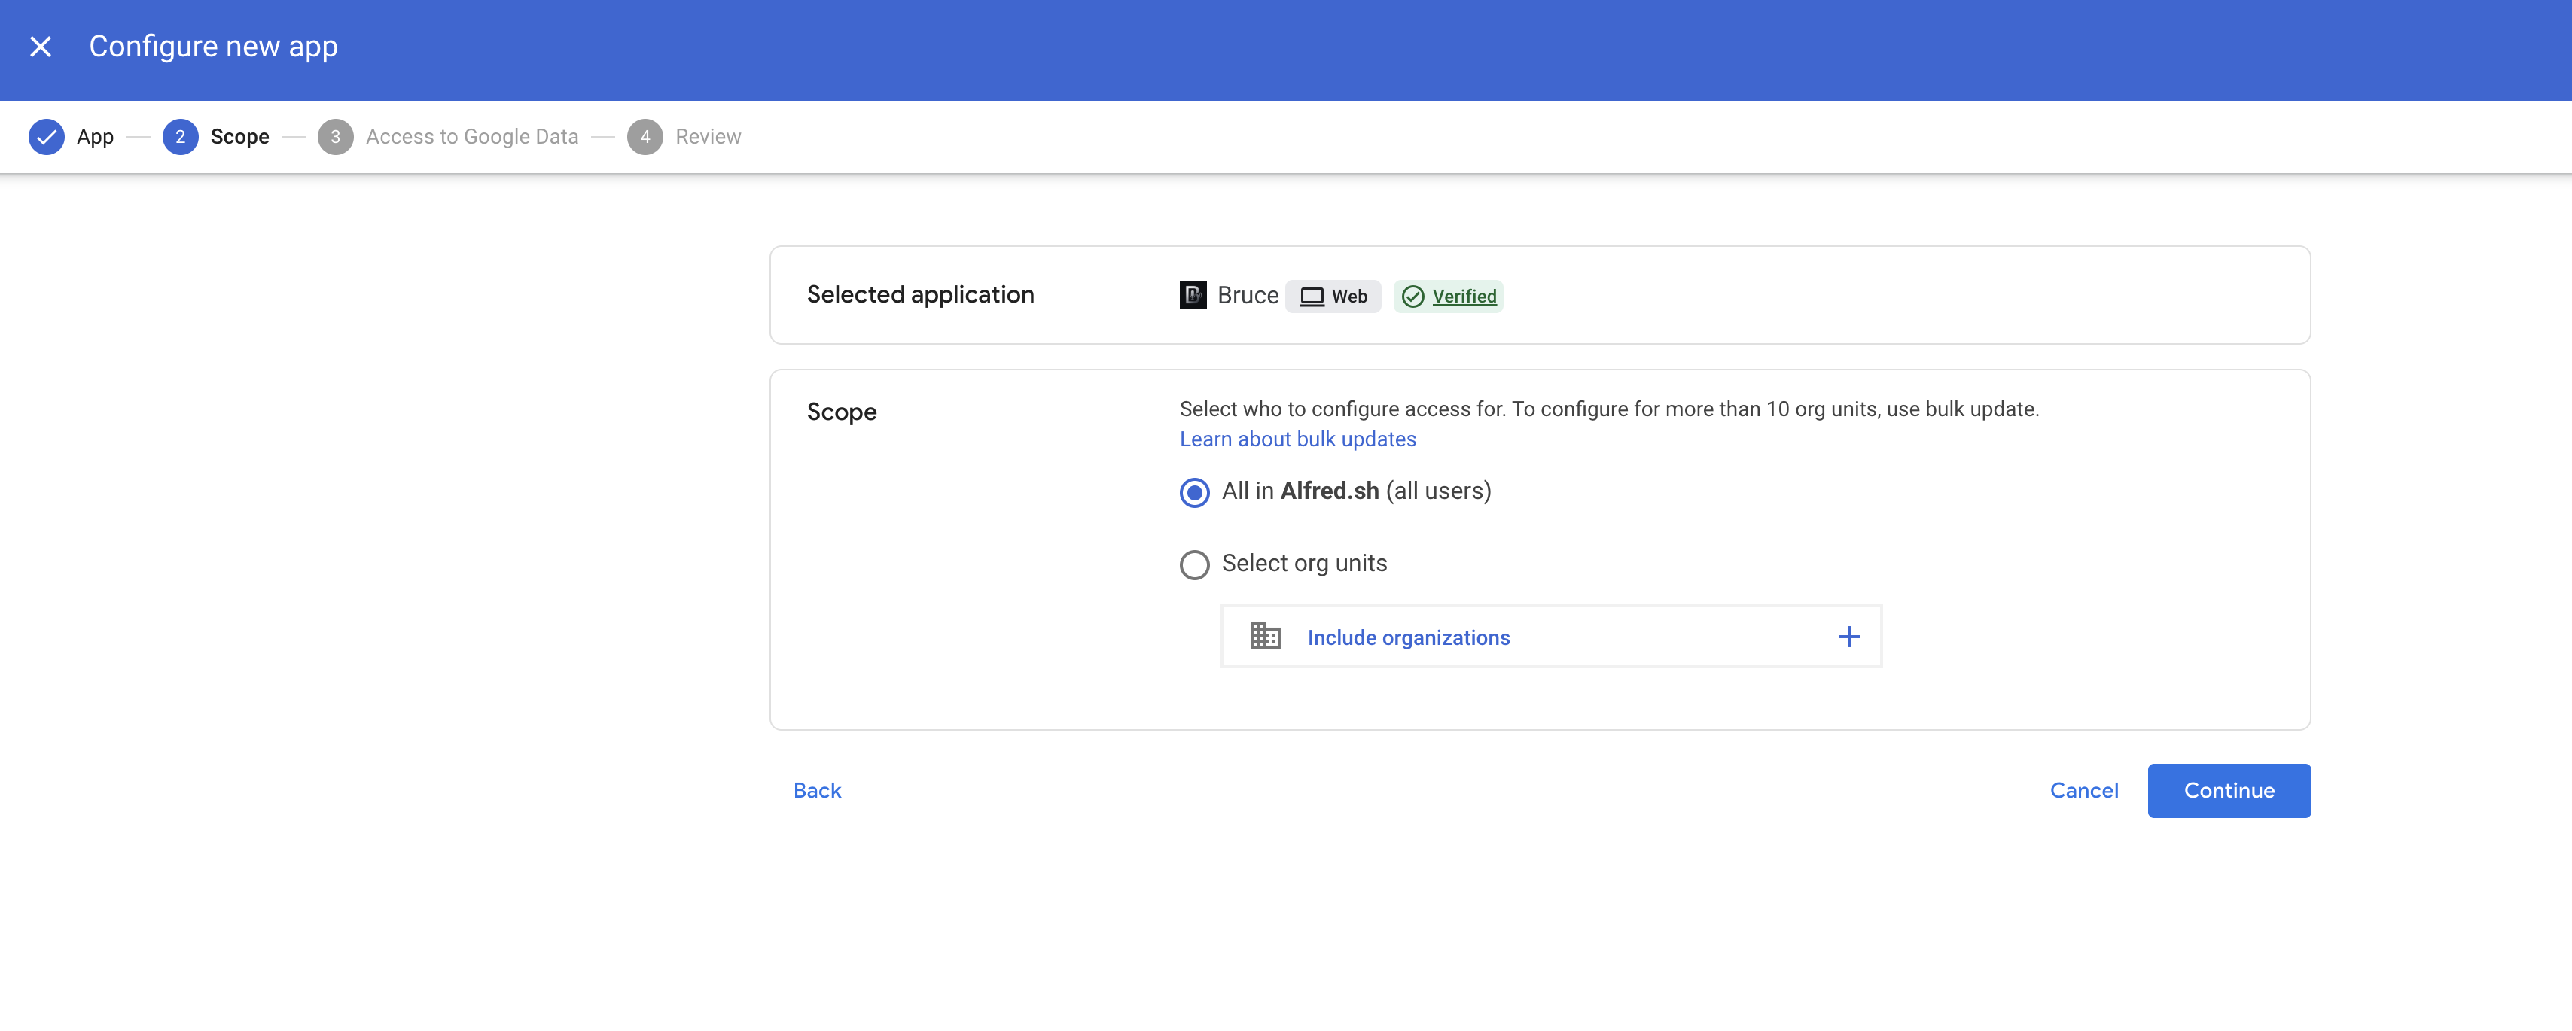Viewport: 2572px width, 1031px height.
Task: Click the completed App step checkmark
Action: [x=46, y=137]
